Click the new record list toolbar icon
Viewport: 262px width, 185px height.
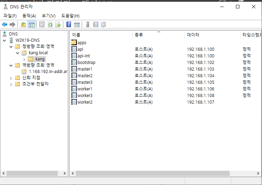96,25
